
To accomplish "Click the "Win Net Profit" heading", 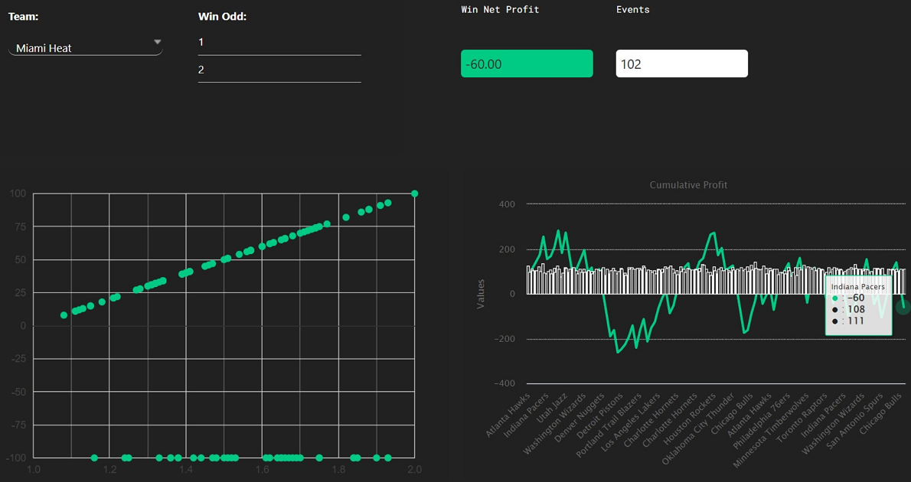I will 500,9.
